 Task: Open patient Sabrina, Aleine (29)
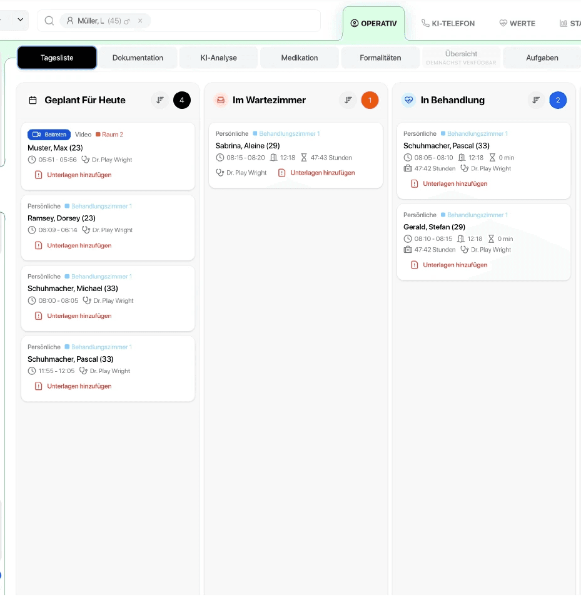248,146
